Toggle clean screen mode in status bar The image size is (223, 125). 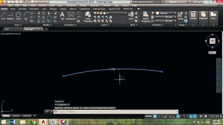point(217,116)
